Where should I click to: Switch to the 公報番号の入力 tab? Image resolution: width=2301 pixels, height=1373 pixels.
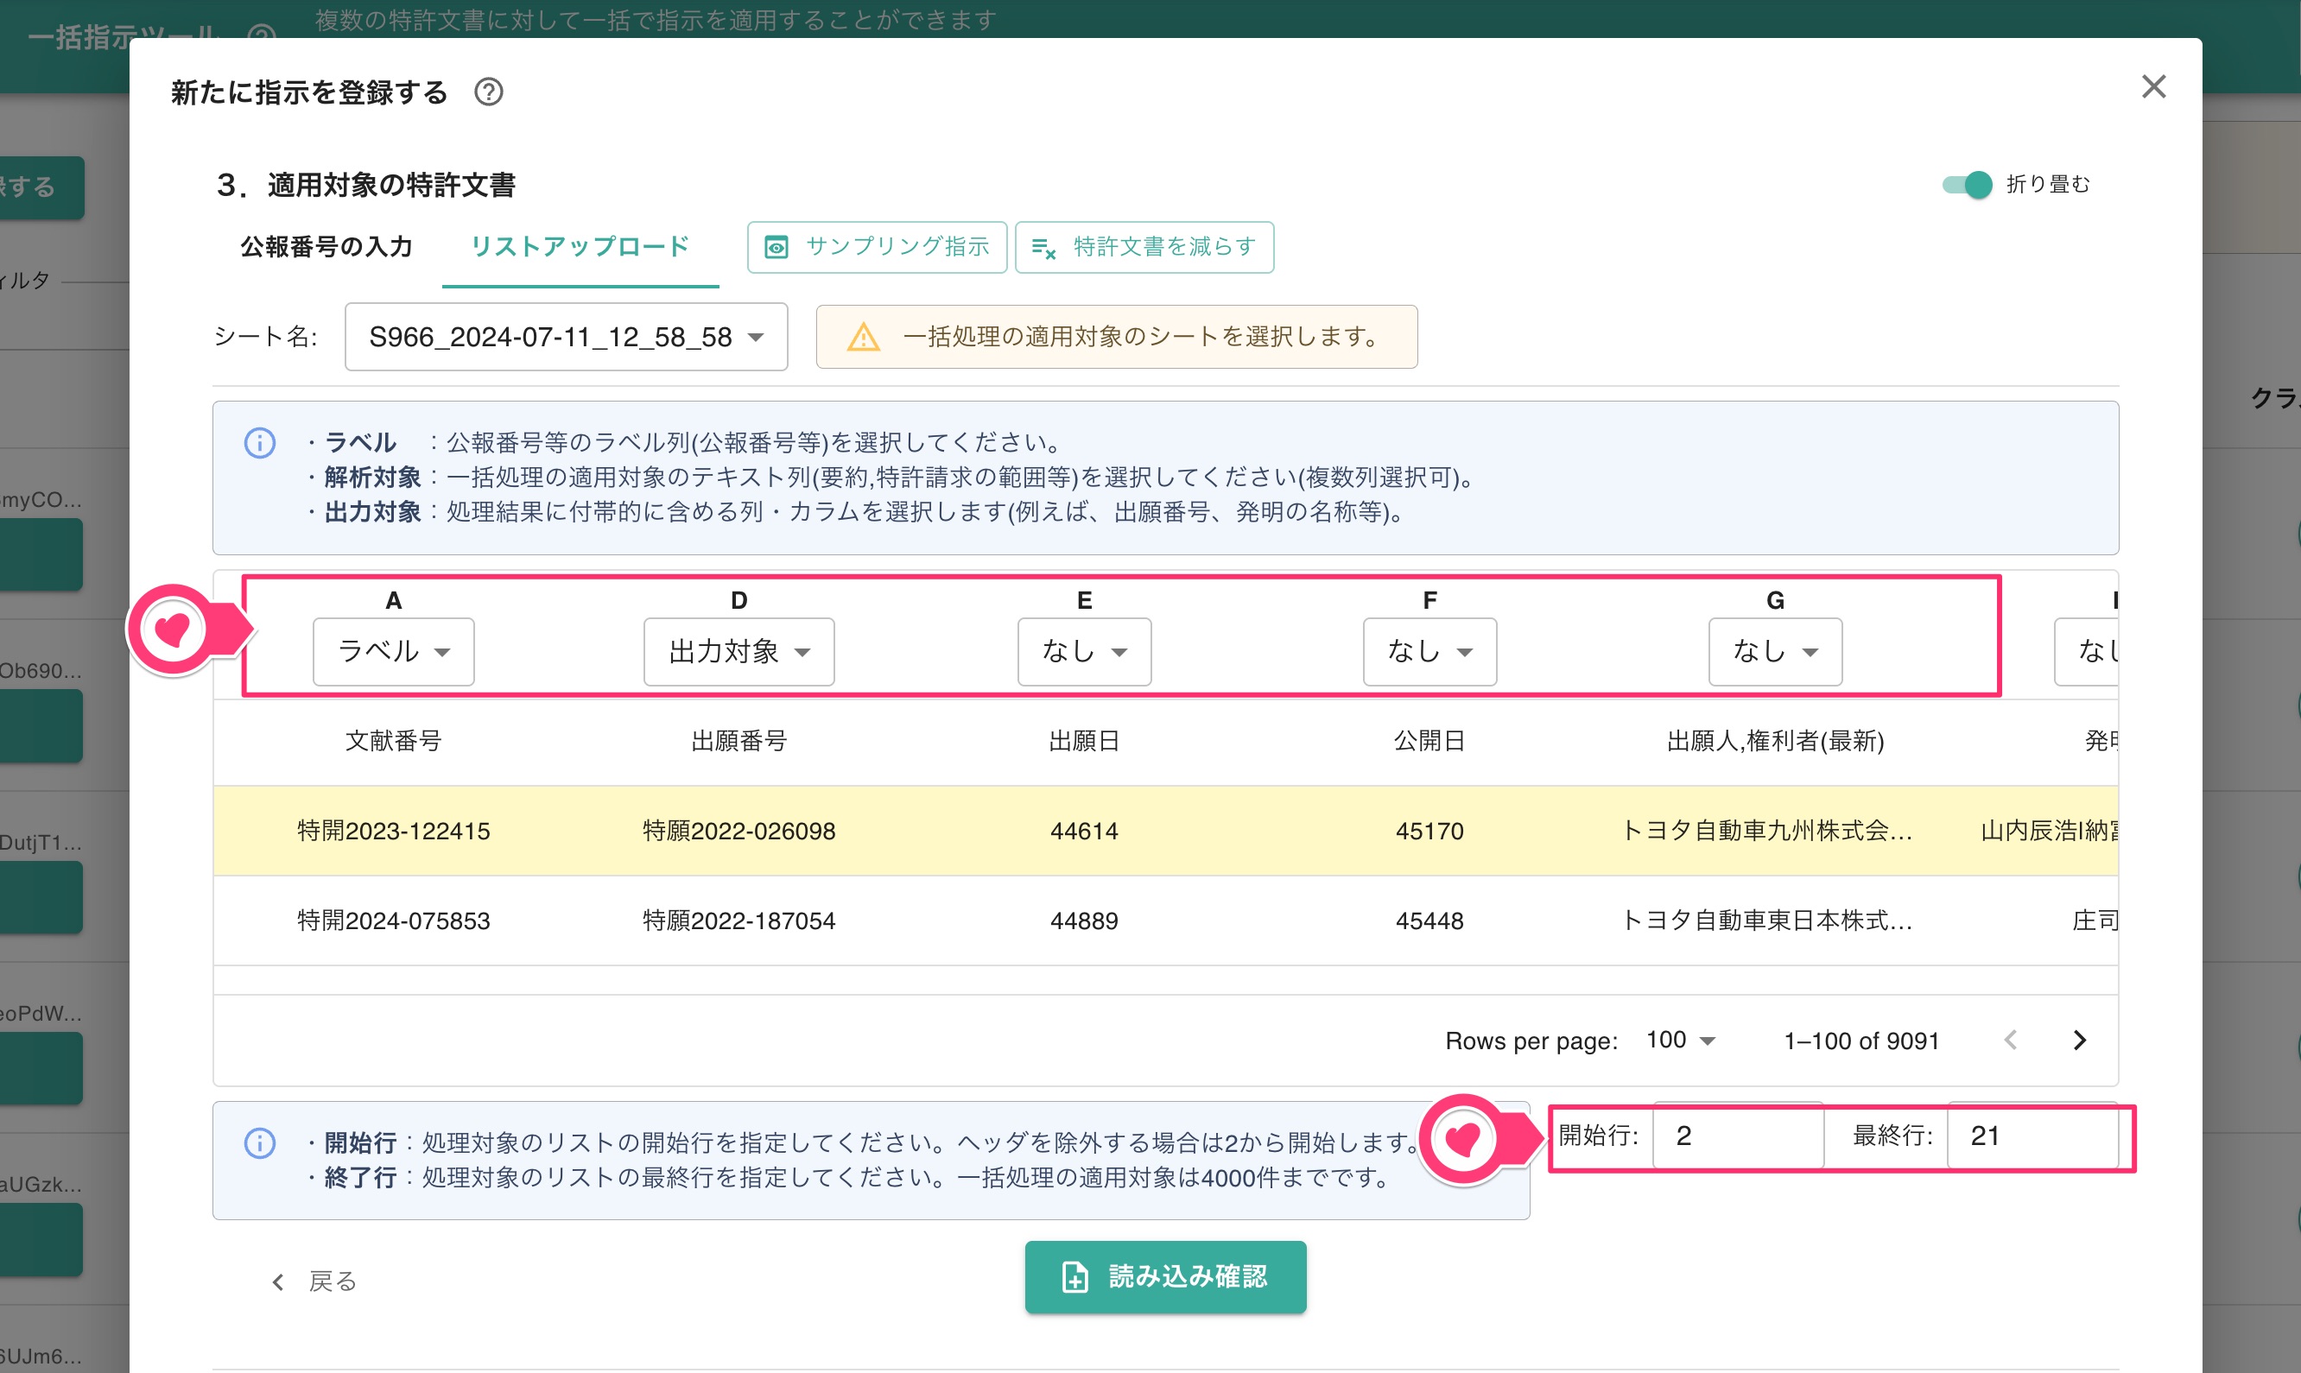coord(326,247)
